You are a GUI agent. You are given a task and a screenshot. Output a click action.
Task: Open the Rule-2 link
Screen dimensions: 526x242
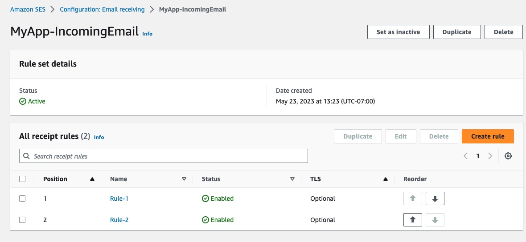click(x=119, y=220)
